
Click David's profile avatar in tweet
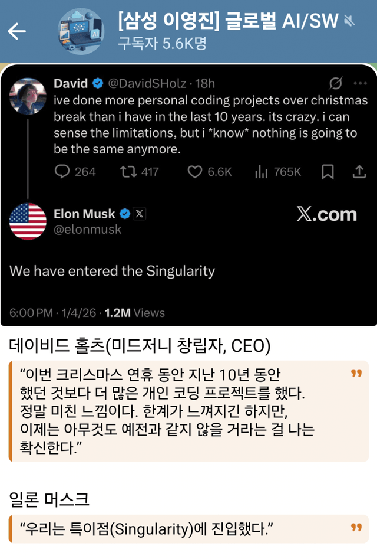[x=28, y=96]
